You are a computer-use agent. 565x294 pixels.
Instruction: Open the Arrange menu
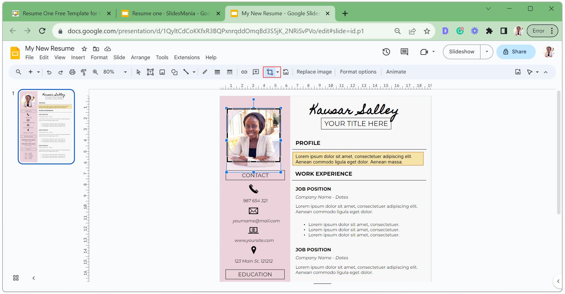pos(140,57)
